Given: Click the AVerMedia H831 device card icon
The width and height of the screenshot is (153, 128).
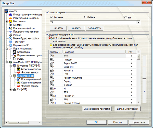Looking at the screenshot, I should pyautogui.click(x=10, y=62).
